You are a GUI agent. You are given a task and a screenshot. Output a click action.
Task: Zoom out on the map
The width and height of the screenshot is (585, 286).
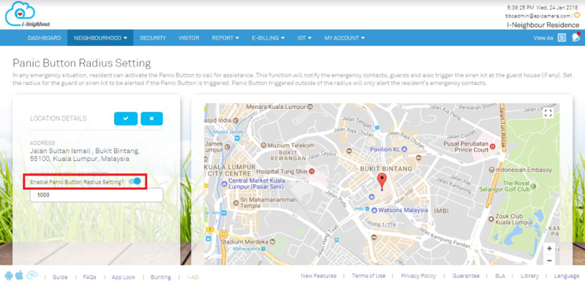click(x=549, y=260)
